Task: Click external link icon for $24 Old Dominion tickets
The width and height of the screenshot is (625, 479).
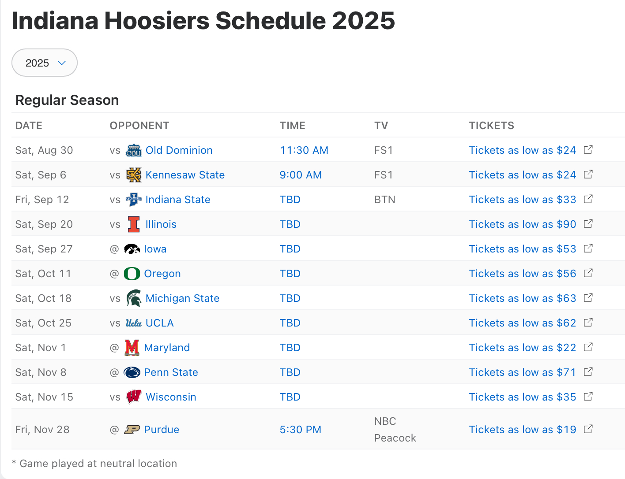Action: tap(588, 150)
